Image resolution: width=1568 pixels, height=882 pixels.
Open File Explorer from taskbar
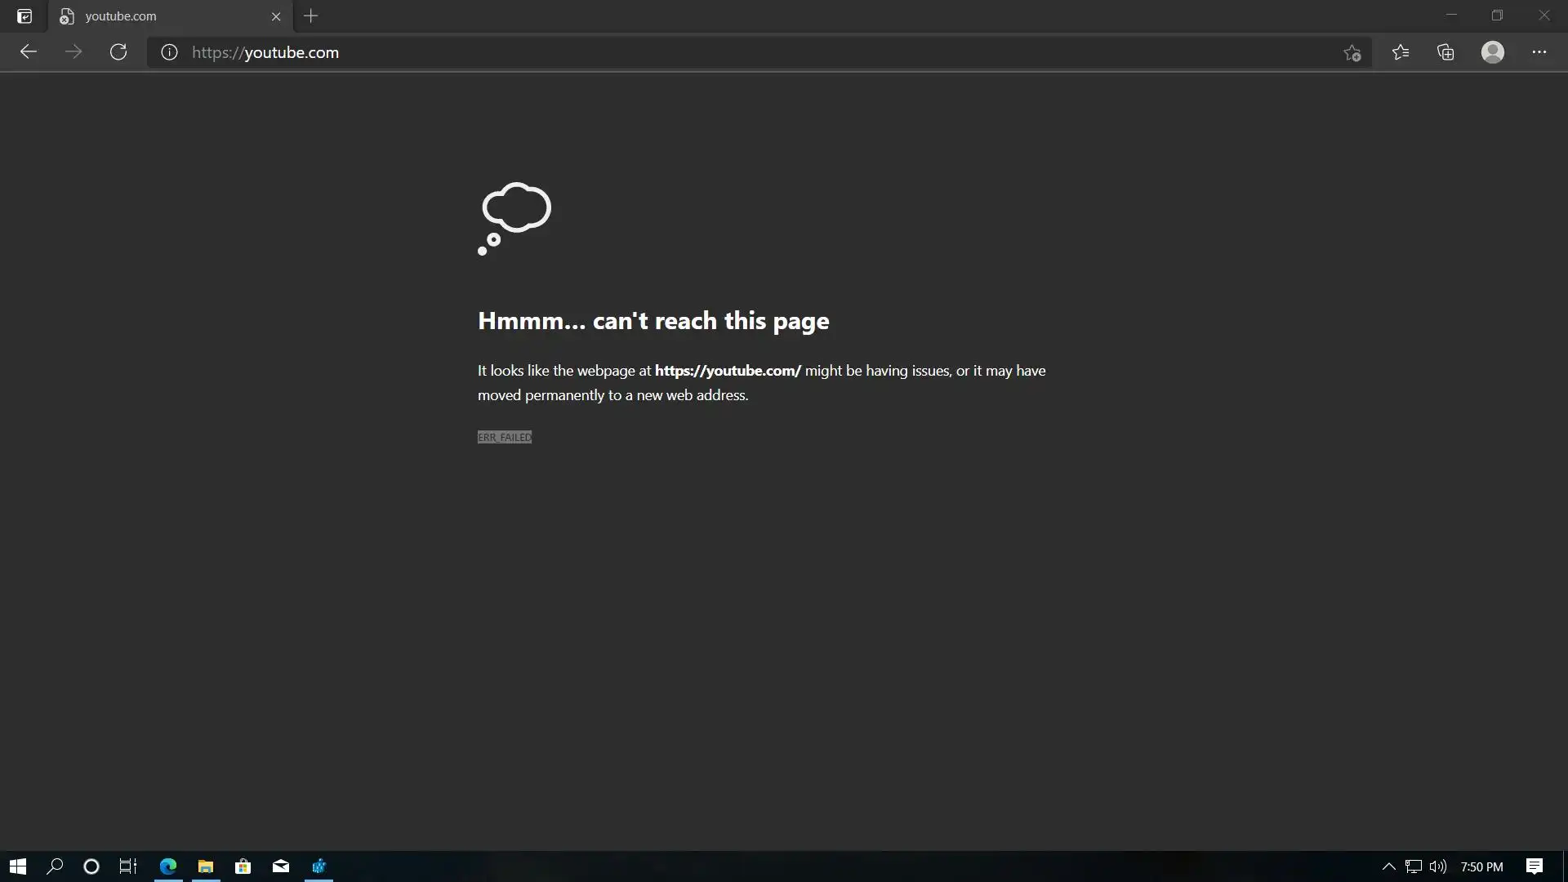pyautogui.click(x=205, y=866)
